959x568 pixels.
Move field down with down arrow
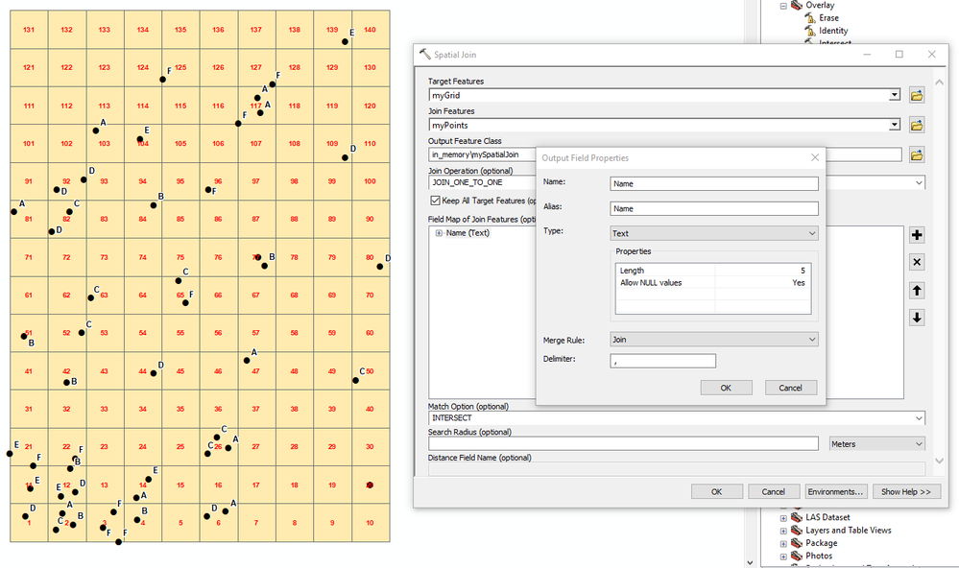[916, 318]
